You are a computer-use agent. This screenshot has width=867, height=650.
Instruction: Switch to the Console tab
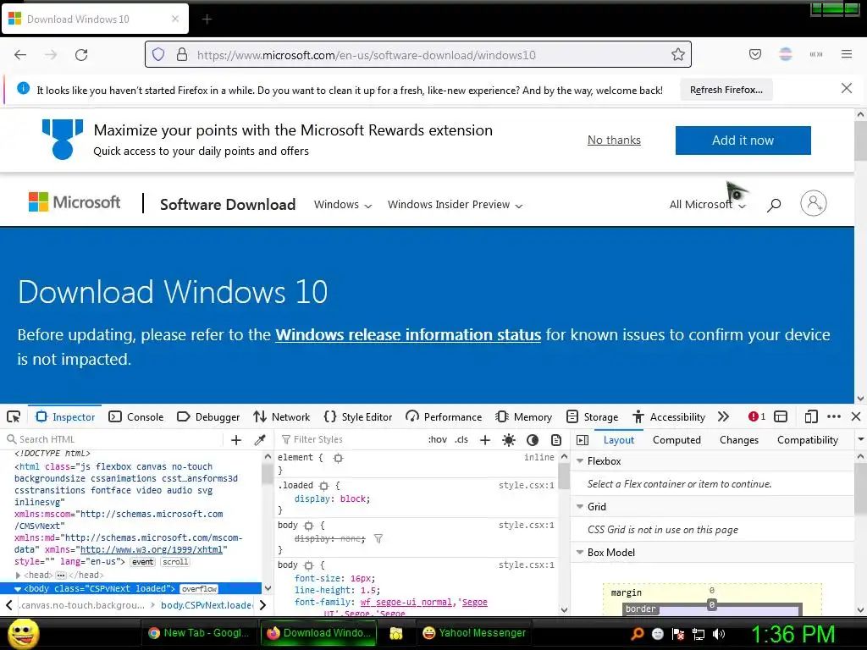point(136,416)
